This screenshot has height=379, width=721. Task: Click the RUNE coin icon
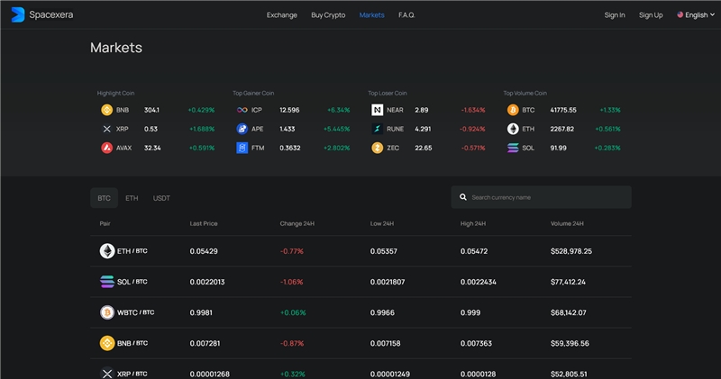pyautogui.click(x=377, y=129)
